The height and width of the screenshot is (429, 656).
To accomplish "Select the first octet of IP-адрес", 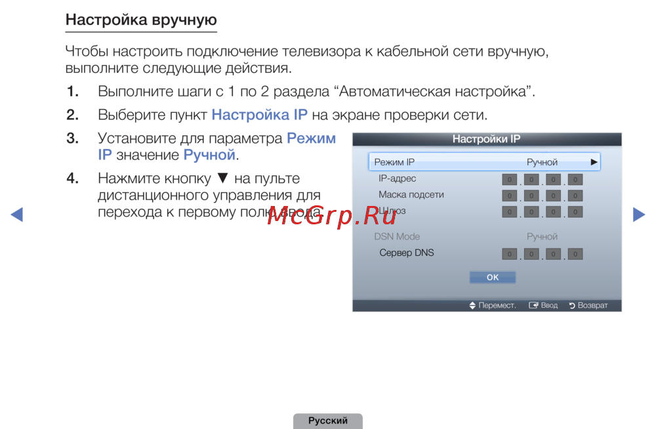I will tap(510, 180).
